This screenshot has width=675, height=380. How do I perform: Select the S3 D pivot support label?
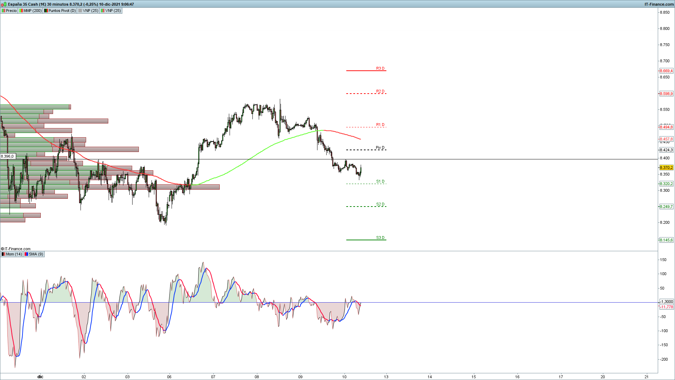[x=380, y=237]
